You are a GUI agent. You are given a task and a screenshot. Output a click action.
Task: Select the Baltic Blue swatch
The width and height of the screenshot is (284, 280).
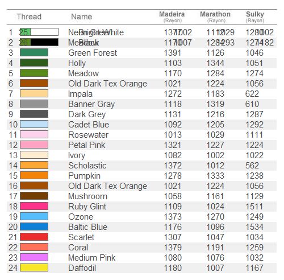click(x=34, y=227)
